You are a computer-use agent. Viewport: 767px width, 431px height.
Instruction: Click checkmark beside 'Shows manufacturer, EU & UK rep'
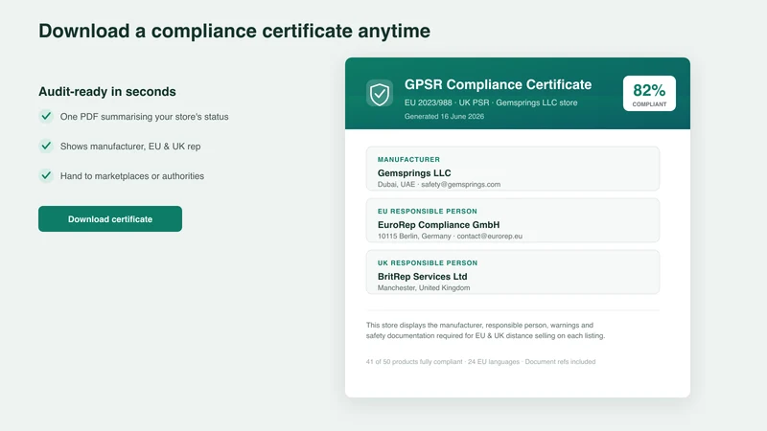click(46, 147)
